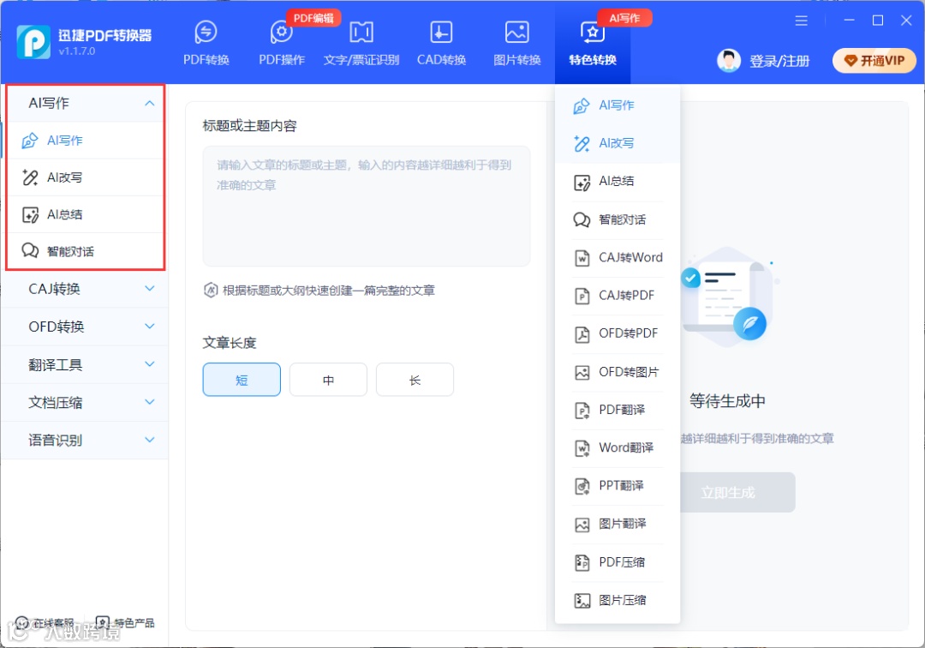Open the 图片转换 tab
This screenshot has width=925, height=648.
[x=516, y=43]
